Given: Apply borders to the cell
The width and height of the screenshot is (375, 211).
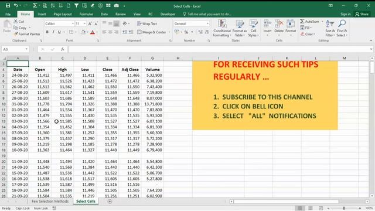Looking at the screenshot, I should click(71, 32).
